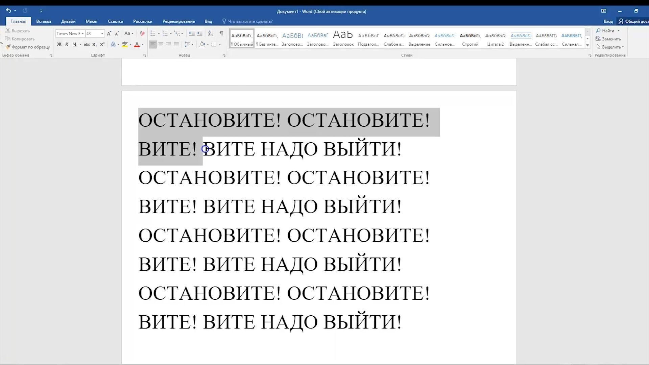Open the highlight color dropdown arrow
The height and width of the screenshot is (365, 649).
pos(130,44)
